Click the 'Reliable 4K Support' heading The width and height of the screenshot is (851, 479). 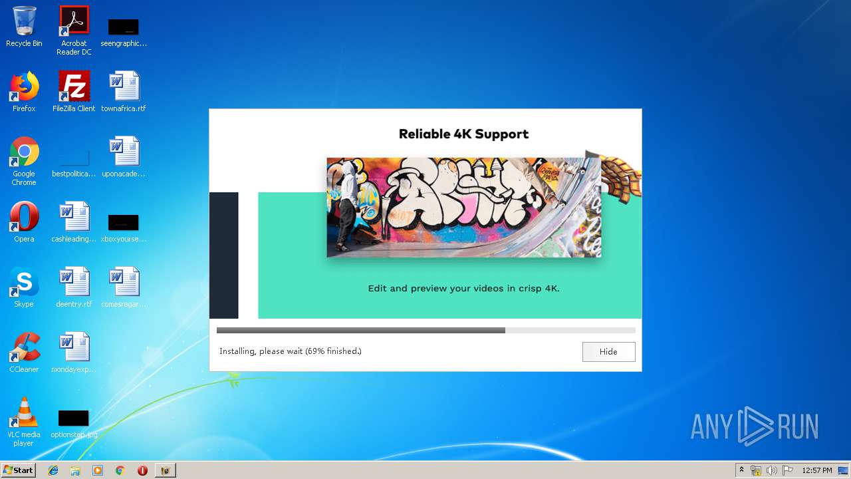coord(463,134)
